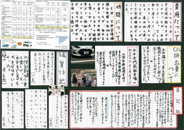
Task: Click the white car illustration beside VS
Action: (x=28, y=44)
